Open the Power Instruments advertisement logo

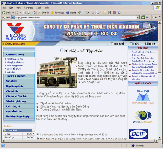tap(143, 117)
